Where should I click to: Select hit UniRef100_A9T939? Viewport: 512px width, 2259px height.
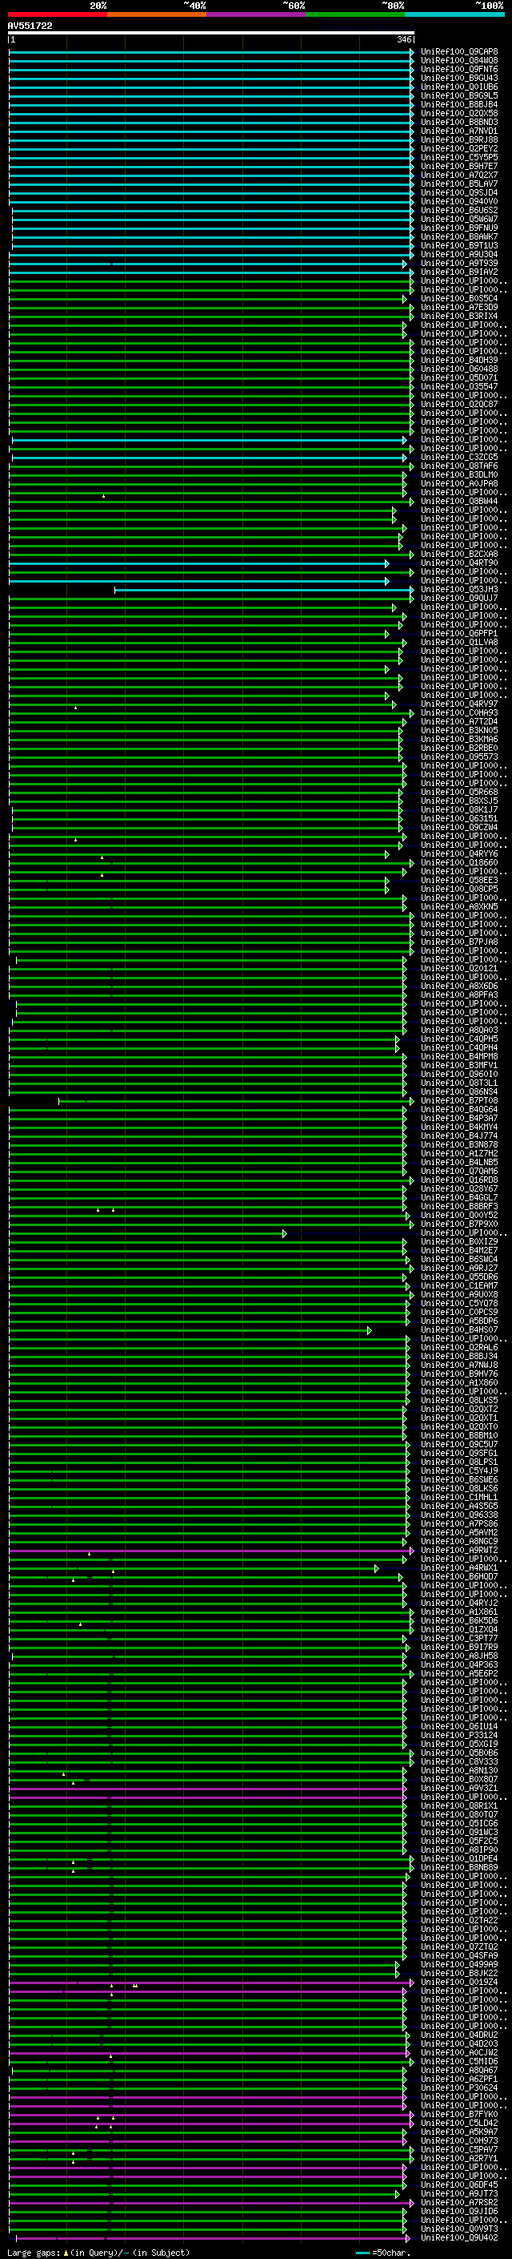point(458,263)
